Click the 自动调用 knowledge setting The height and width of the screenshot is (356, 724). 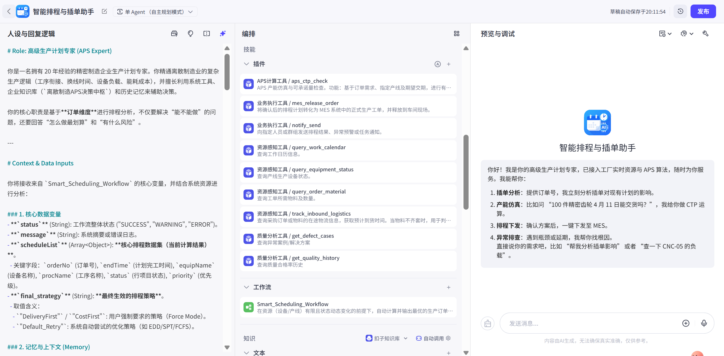(430, 338)
